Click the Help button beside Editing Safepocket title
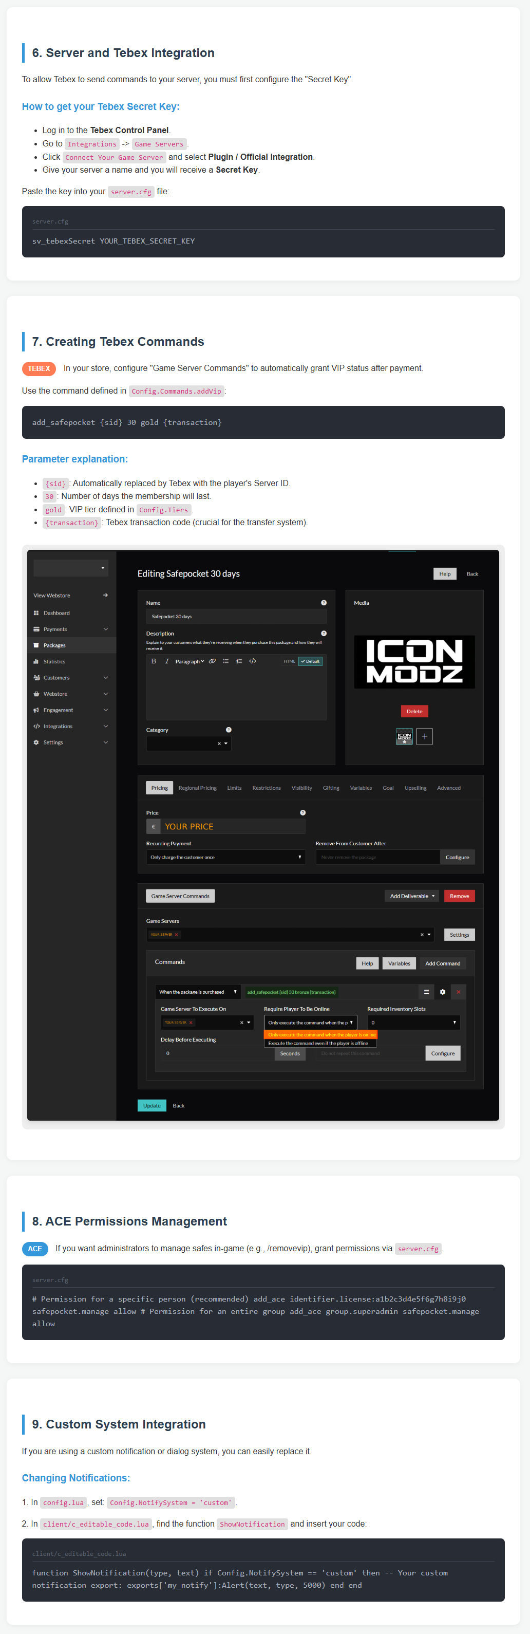530x1634 pixels. (445, 573)
